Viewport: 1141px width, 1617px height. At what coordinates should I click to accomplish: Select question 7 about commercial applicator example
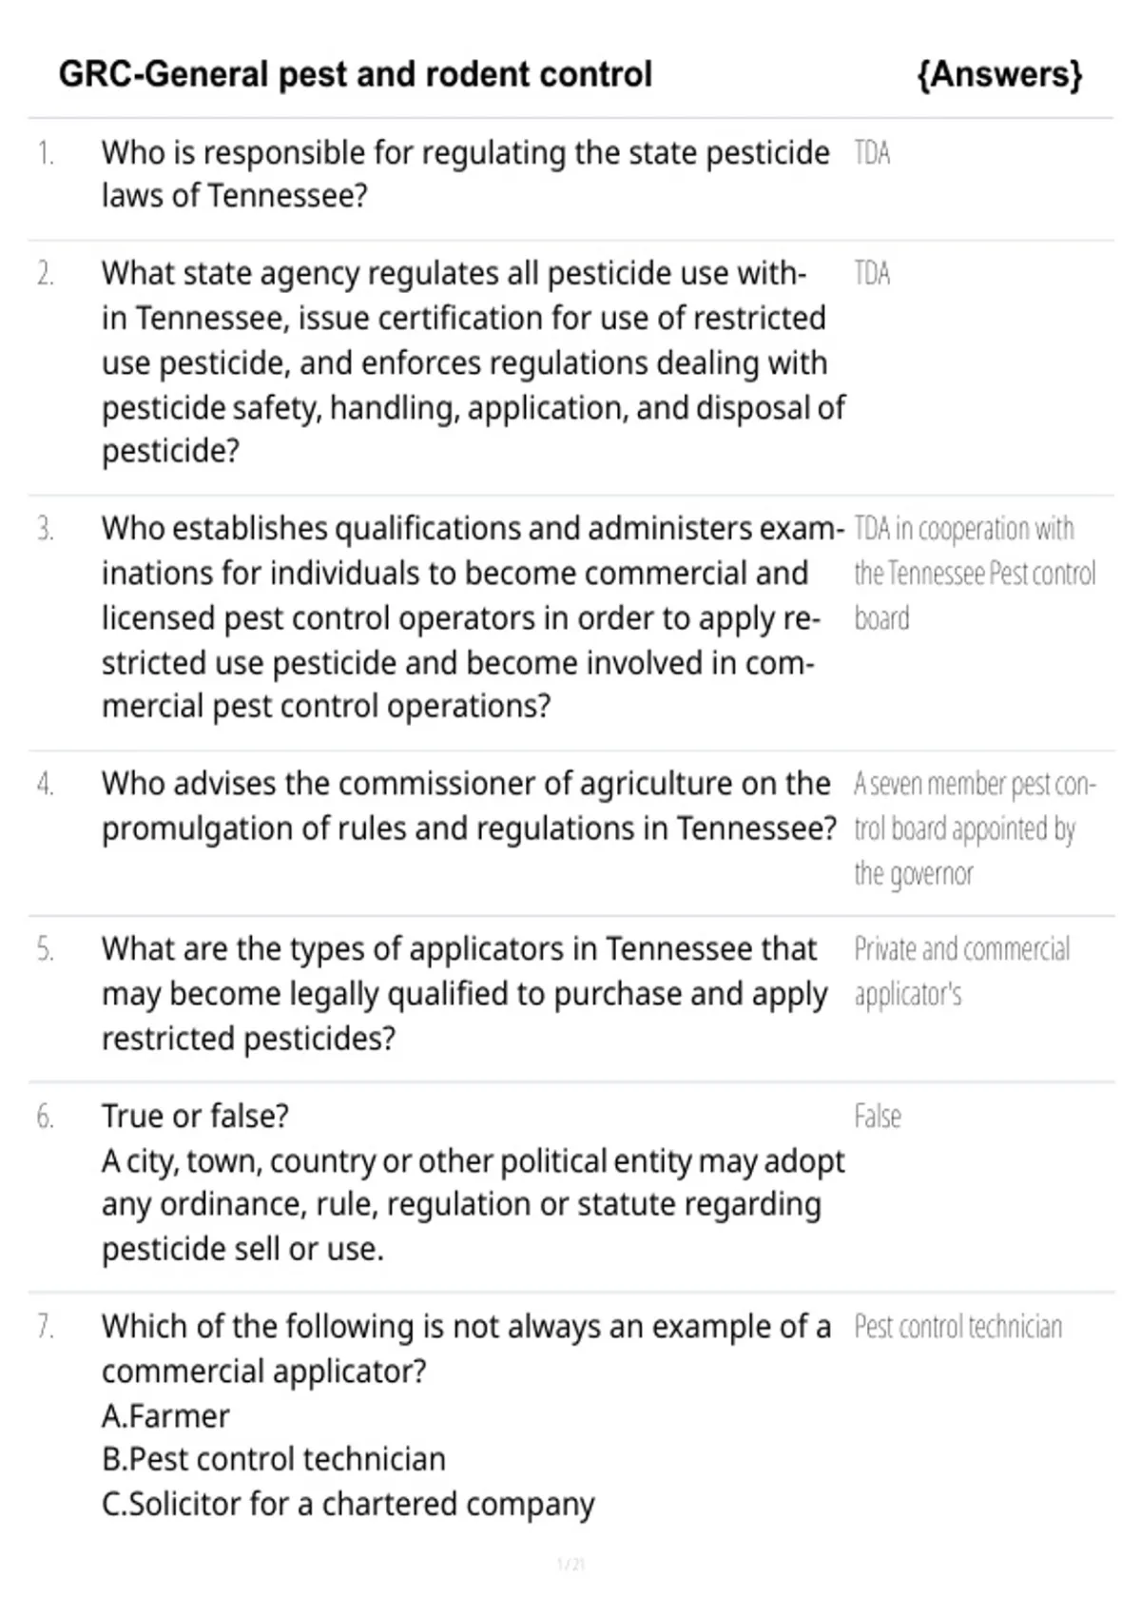point(466,1349)
